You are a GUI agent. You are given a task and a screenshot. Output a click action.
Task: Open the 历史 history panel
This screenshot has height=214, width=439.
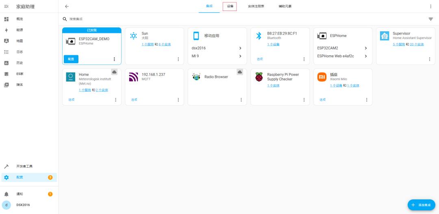coord(29,63)
